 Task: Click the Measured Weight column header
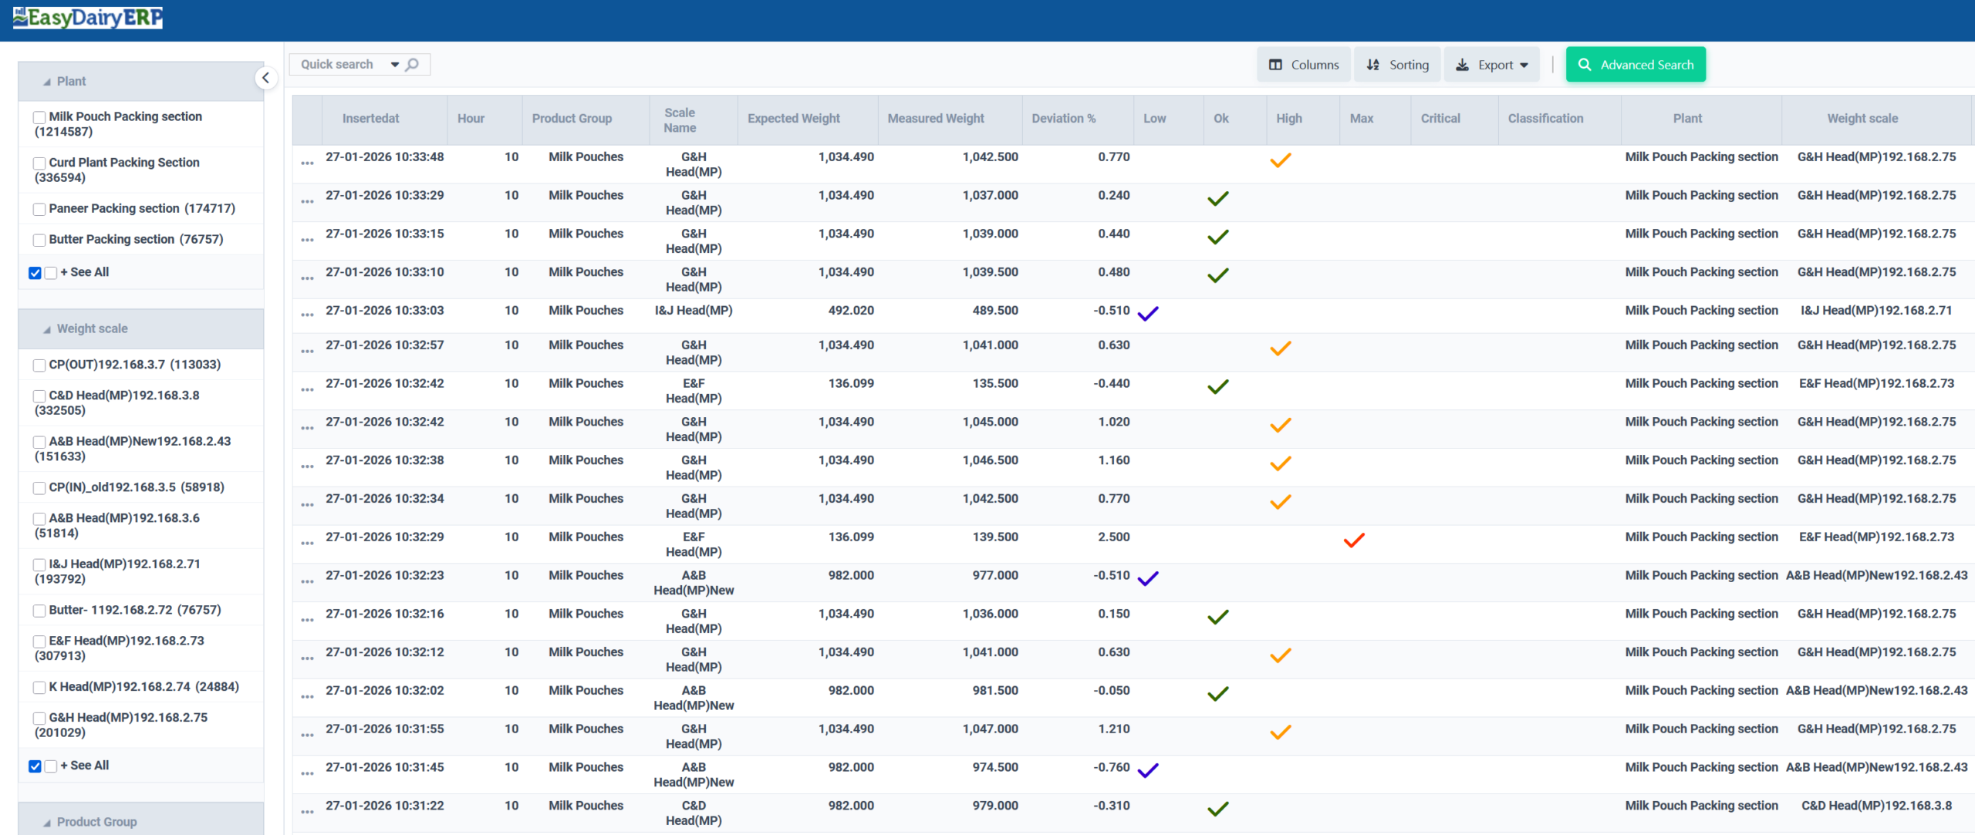[935, 119]
